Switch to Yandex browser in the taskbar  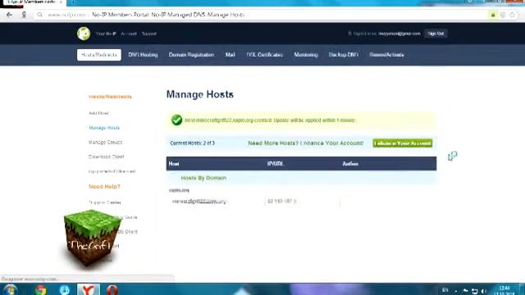pos(89,289)
